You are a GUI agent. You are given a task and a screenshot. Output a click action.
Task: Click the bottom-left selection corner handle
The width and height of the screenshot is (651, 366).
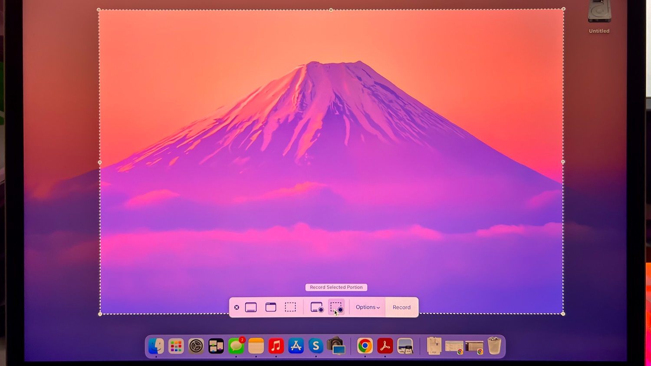[100, 314]
